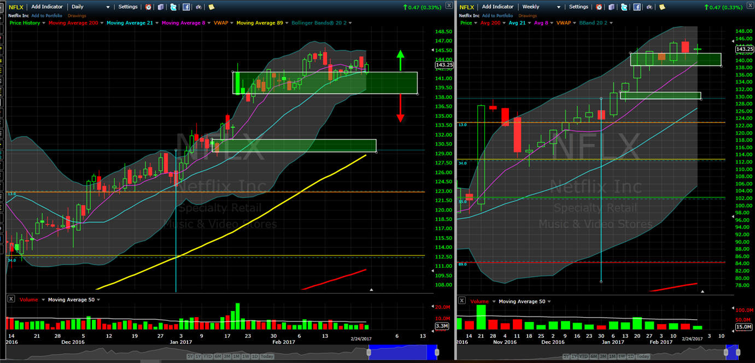Screen dimensions: 755x363
Task: Open Settings in the Daily chart
Action: tap(128, 7)
